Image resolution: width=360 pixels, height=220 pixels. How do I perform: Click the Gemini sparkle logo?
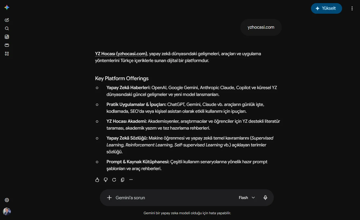point(7,8)
